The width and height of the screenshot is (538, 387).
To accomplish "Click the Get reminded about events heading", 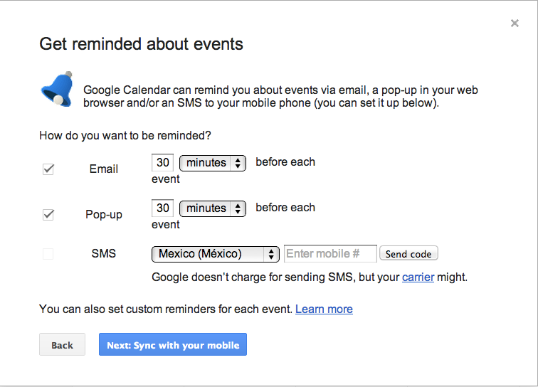I will pyautogui.click(x=141, y=44).
